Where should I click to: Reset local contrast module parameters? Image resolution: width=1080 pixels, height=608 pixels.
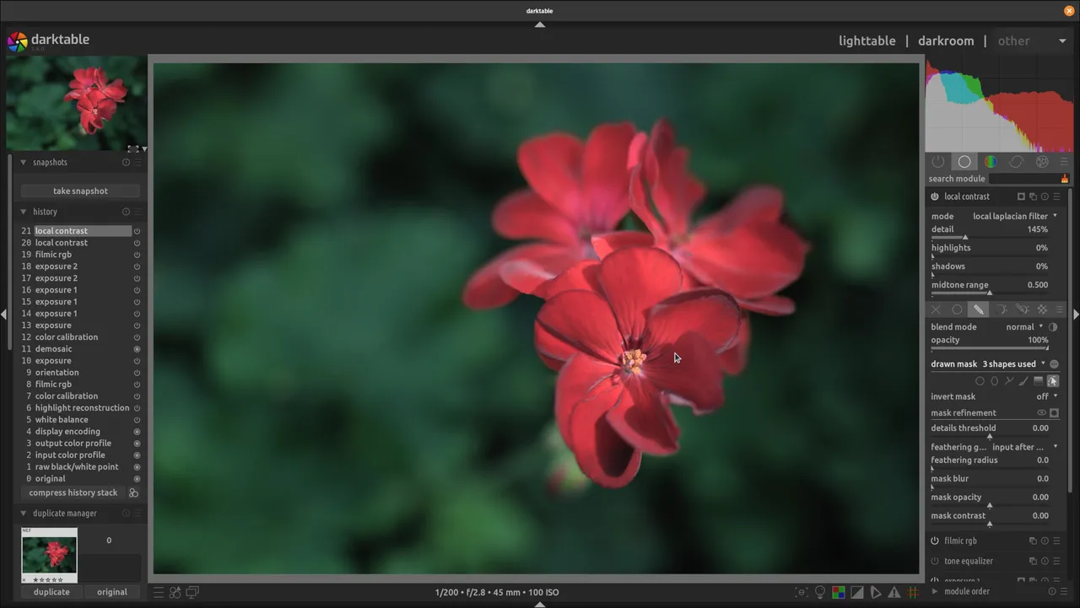click(1045, 196)
